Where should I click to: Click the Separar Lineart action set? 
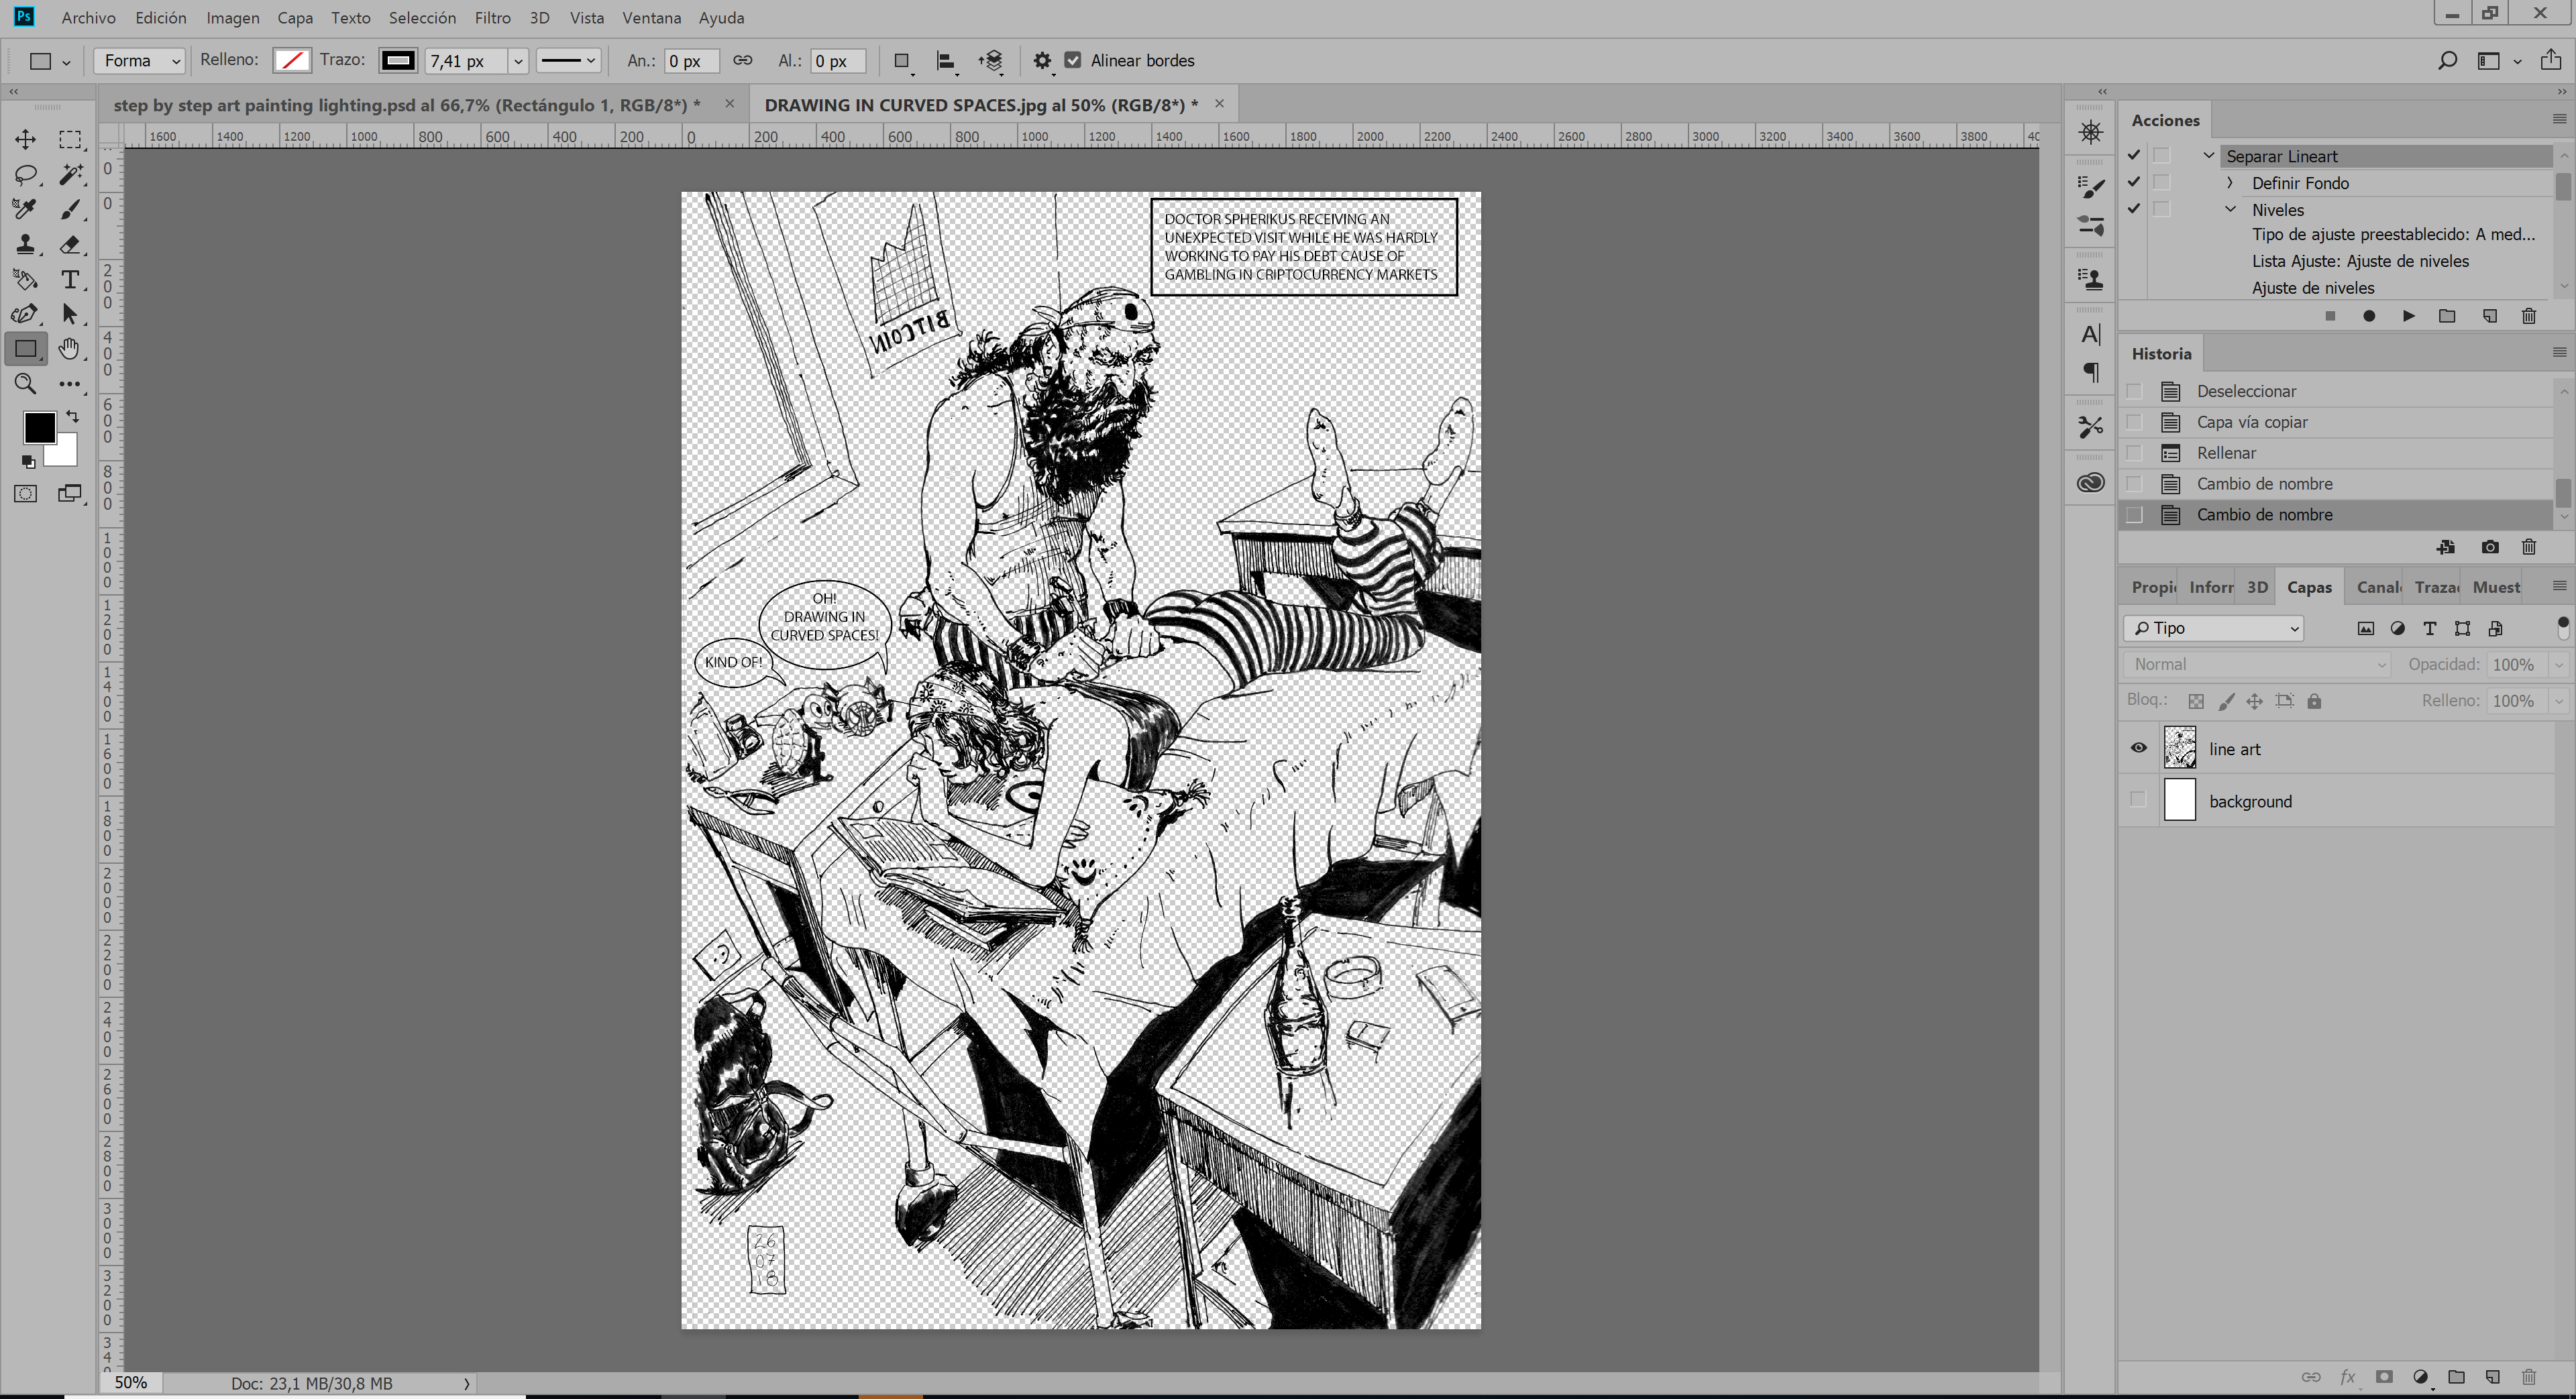click(2282, 156)
